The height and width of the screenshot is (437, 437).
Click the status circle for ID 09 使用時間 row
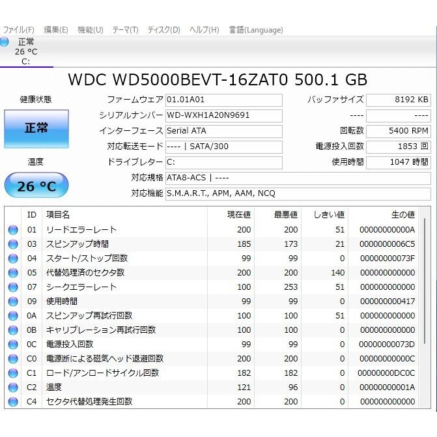(13, 302)
